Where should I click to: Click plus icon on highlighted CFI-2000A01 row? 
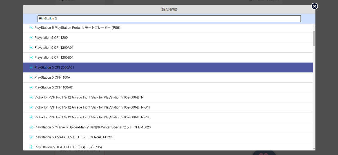coord(31,68)
